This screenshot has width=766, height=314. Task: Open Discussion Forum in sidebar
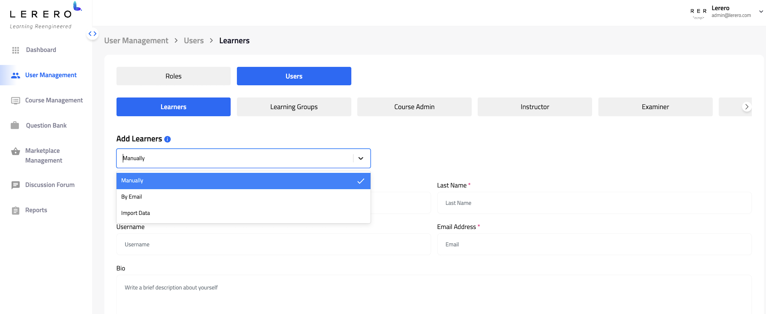pos(50,185)
